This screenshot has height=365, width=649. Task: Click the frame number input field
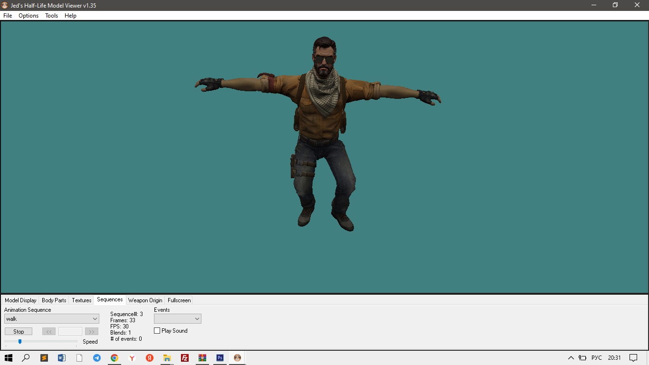tap(70, 332)
